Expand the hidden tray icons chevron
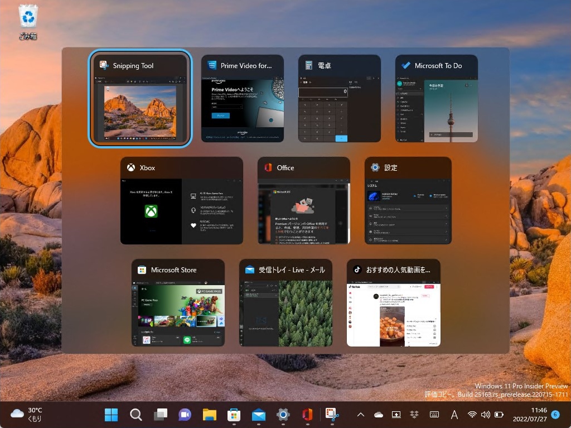 [x=361, y=415]
